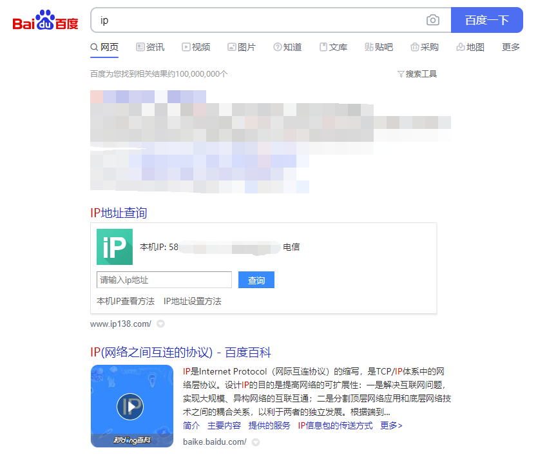The height and width of the screenshot is (457, 547).
Task: Open IP(网络之间互连的协议) 百度百科 title
Action: point(180,353)
